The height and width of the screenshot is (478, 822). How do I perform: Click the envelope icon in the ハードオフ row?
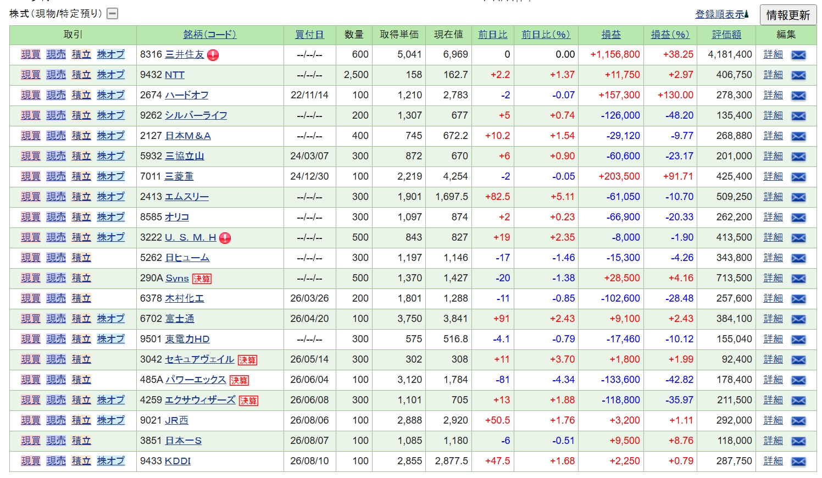pos(798,96)
